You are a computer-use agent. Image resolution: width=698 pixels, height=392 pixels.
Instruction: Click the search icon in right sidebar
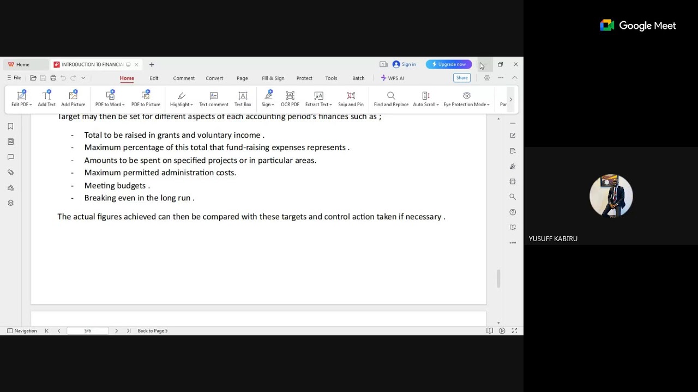coord(513,197)
